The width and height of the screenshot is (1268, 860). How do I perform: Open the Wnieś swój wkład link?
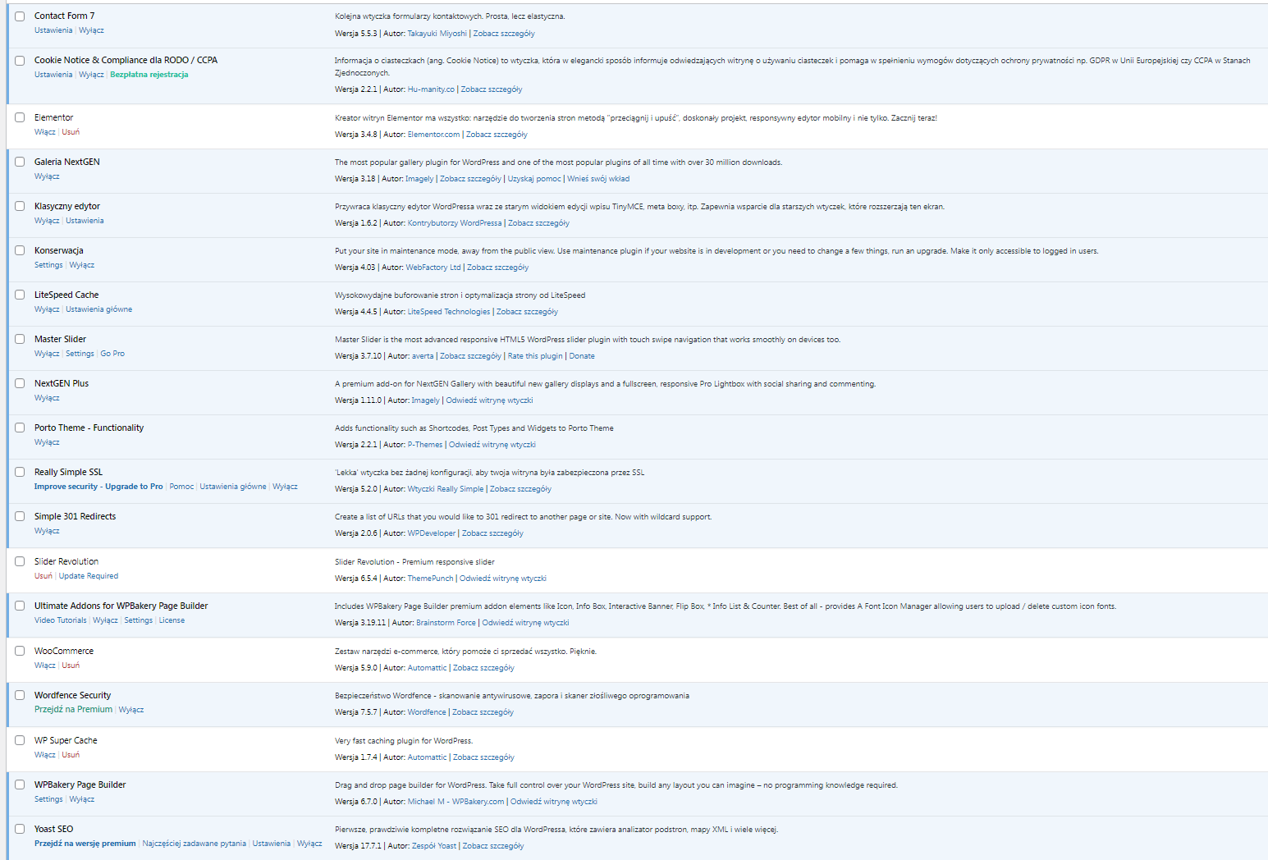[x=598, y=179]
